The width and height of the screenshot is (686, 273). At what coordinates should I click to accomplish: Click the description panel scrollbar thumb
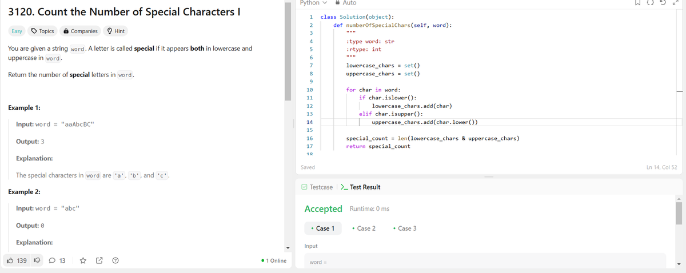288,51
